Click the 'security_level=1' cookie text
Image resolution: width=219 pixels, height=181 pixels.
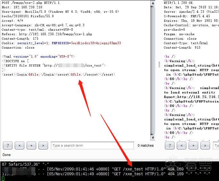33,43
